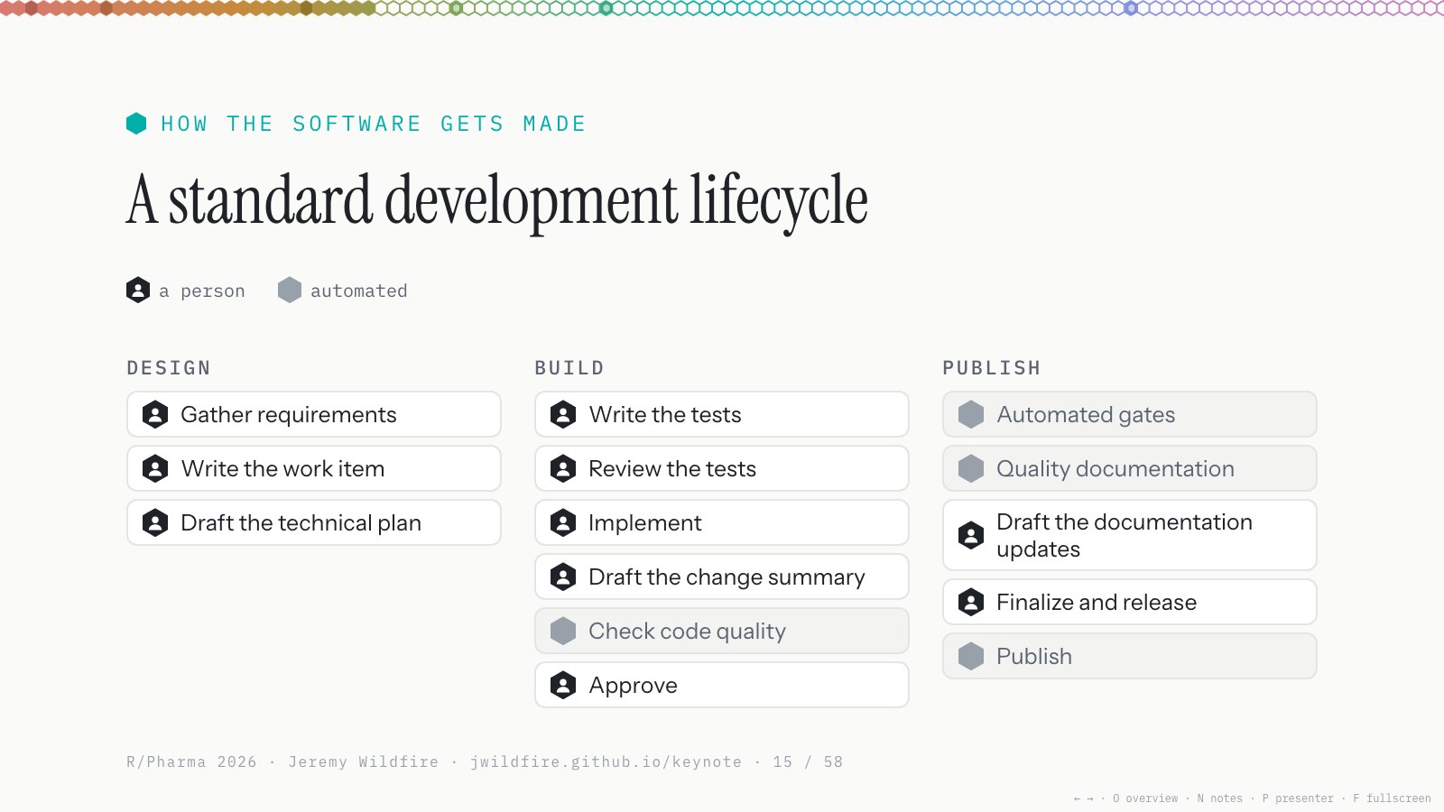Select the 'Implement' step text
This screenshot has height=812, width=1444.
[644, 523]
